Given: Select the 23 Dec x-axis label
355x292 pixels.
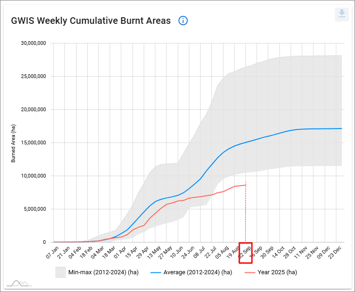Looking at the screenshot, I should click(336, 252).
